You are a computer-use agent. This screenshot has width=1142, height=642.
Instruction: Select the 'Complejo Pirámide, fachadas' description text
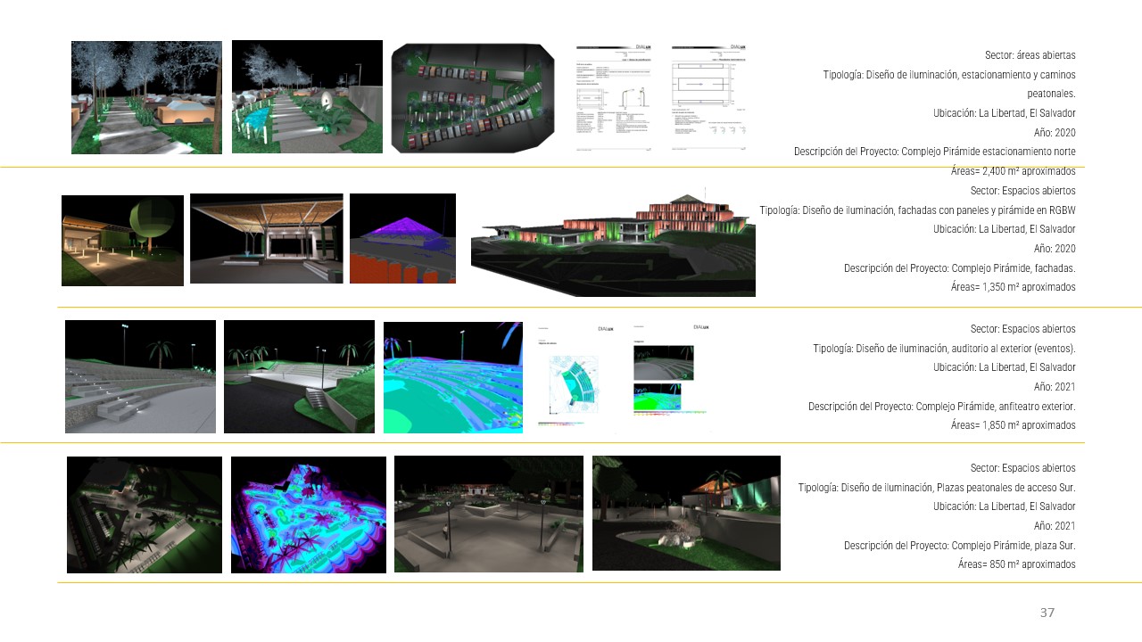click(959, 267)
